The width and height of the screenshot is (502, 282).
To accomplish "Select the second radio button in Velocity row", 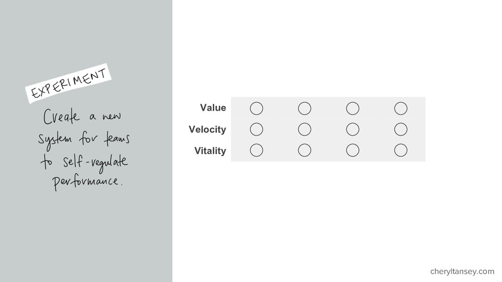I will click(x=304, y=129).
